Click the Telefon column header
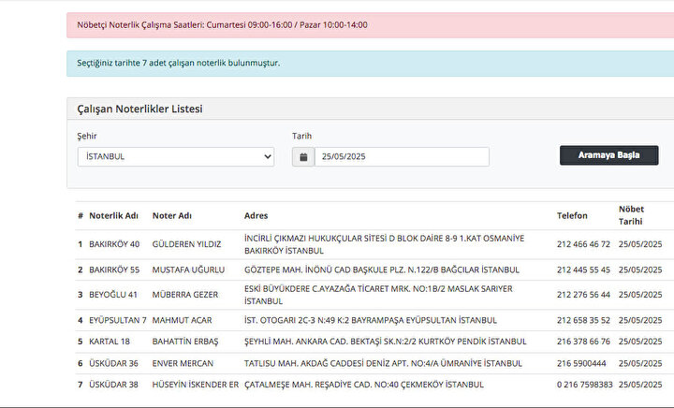This screenshot has height=408, width=674. (x=572, y=215)
